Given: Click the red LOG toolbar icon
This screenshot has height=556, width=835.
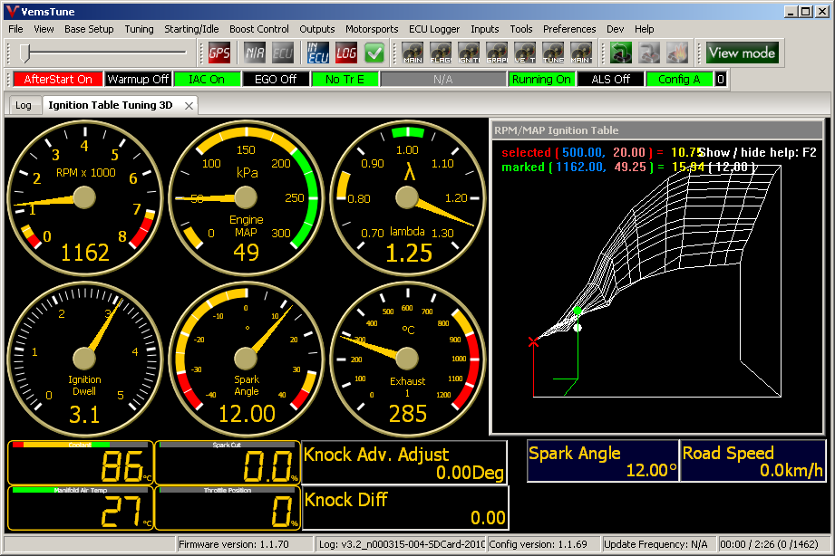Looking at the screenshot, I should 345,53.
